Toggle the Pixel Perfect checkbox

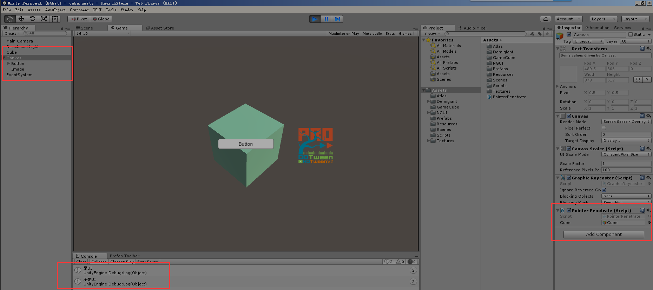(604, 128)
